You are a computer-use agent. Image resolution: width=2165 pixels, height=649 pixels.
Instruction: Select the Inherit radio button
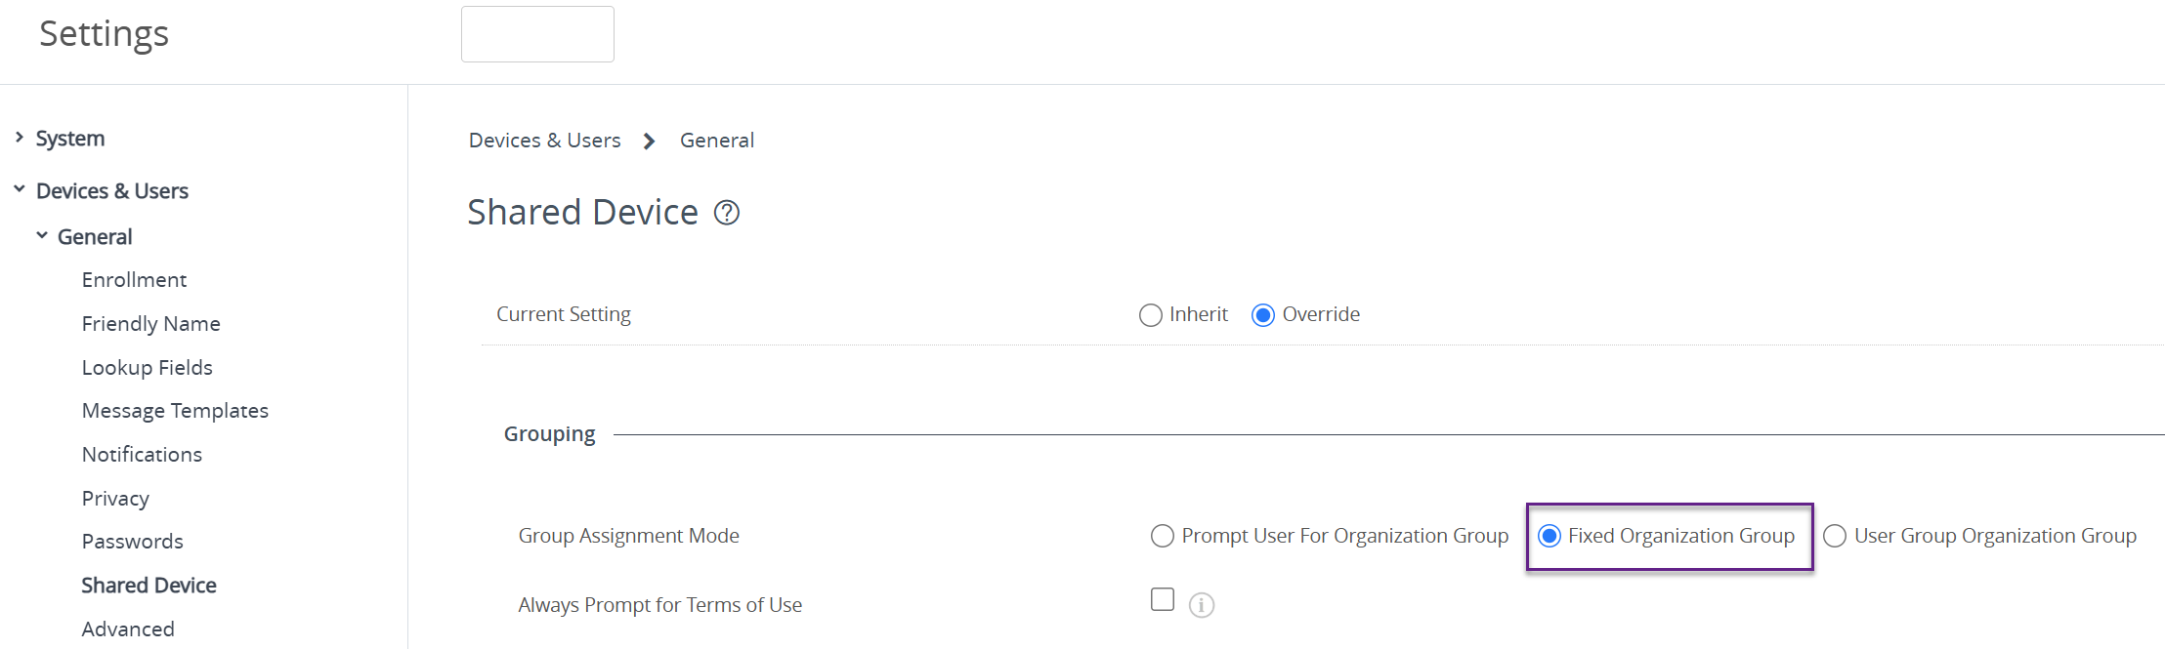1151,315
